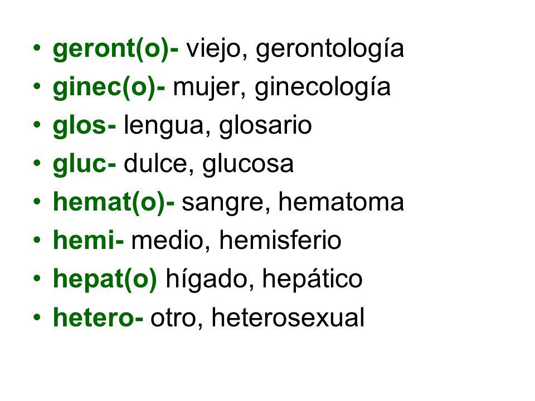
Task: Select the word 'gerontología'
Action: coord(330,50)
